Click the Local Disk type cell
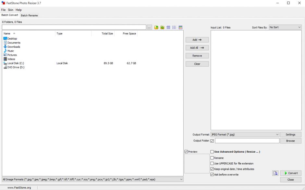This screenshot has height=190, width=305. [62, 63]
